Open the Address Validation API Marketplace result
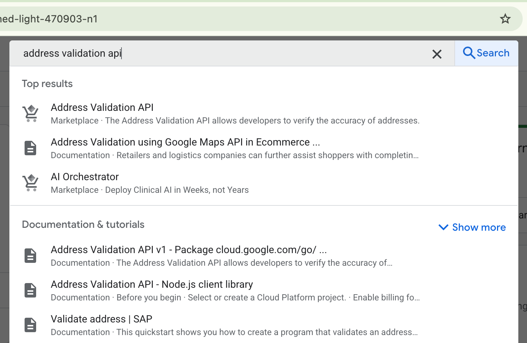This screenshot has width=527, height=343. (102, 107)
